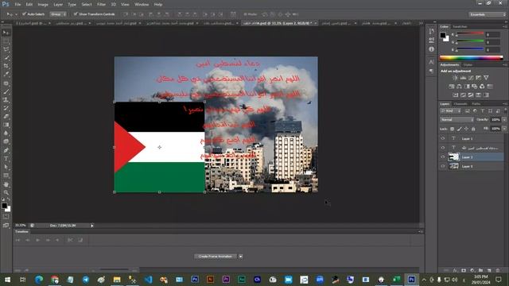Open the layer Kind filter dropdown
The height and width of the screenshot is (286, 509).
[x=450, y=111]
